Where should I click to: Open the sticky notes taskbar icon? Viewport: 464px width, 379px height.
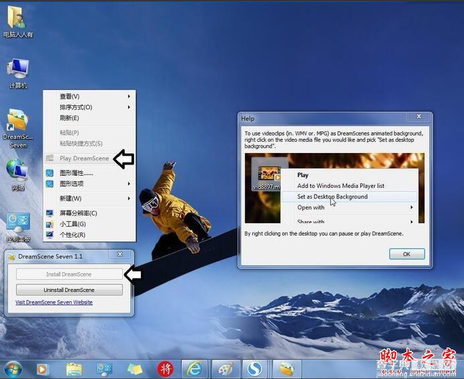point(135,369)
